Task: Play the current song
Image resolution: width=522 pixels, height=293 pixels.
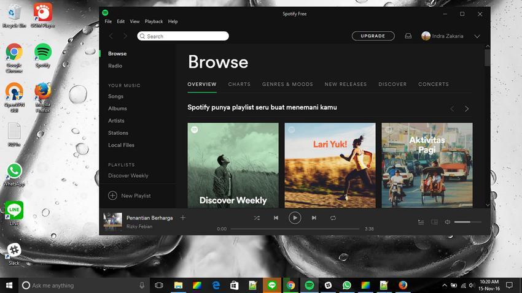Action: [x=295, y=218]
